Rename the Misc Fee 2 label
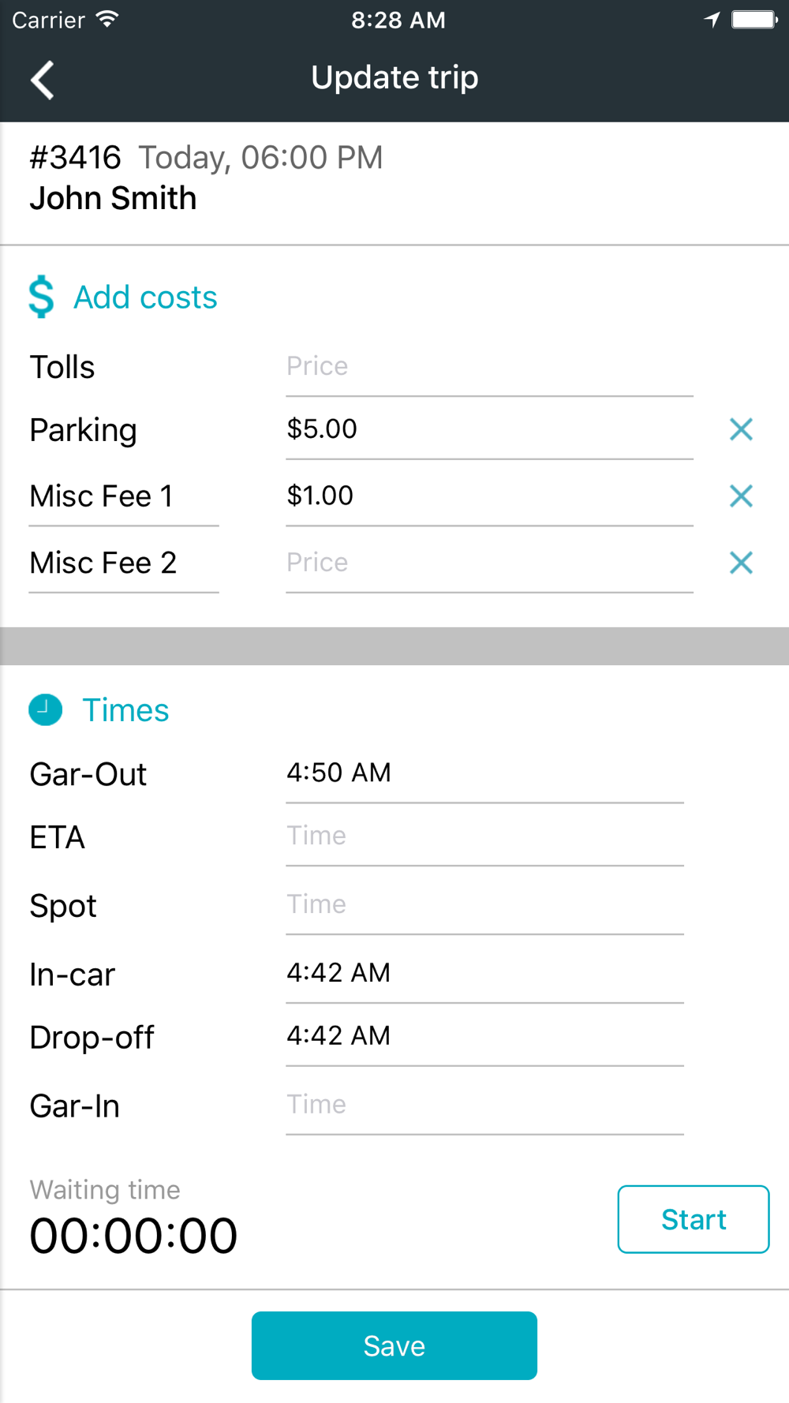The width and height of the screenshot is (789, 1403). 124,563
